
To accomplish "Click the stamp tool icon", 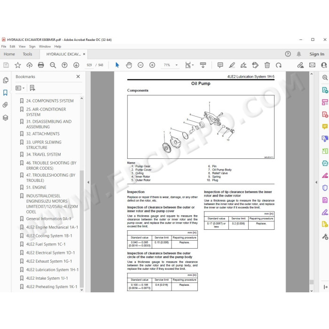I will (x=255, y=65).
